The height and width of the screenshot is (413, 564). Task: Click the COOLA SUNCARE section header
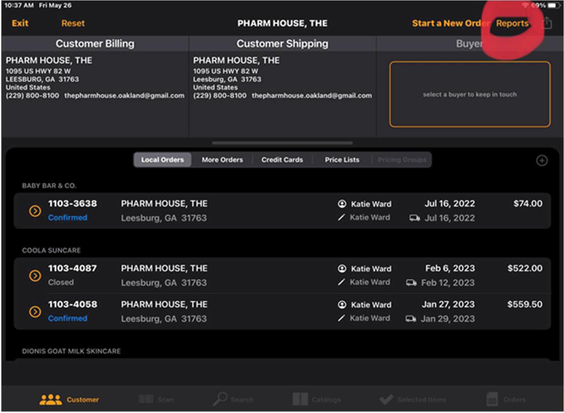[x=51, y=250]
